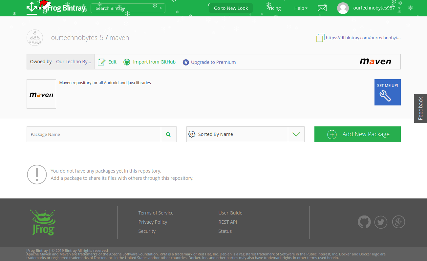Viewport: 427px width, 261px height.
Task: Click the organization avatar icon beside ourtechnobytes-5
Action: coord(35,38)
